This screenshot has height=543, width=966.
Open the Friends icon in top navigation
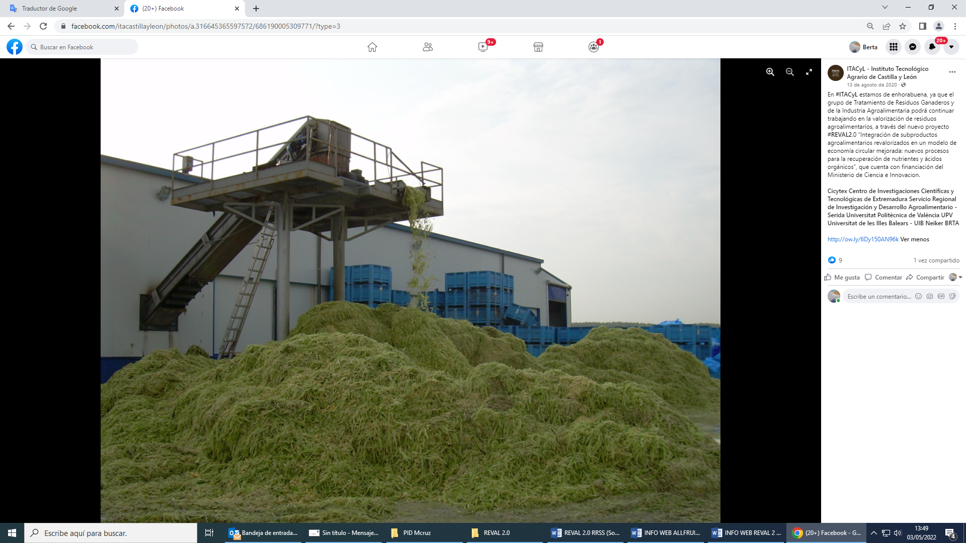[428, 47]
